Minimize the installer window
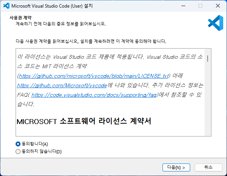Screen dimensions: 227x176 pyautogui.click(x=183, y=6)
